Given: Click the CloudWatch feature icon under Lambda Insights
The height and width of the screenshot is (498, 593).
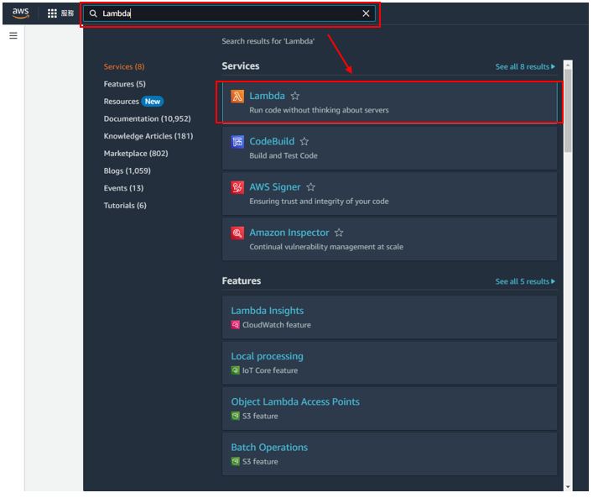Looking at the screenshot, I should [235, 325].
